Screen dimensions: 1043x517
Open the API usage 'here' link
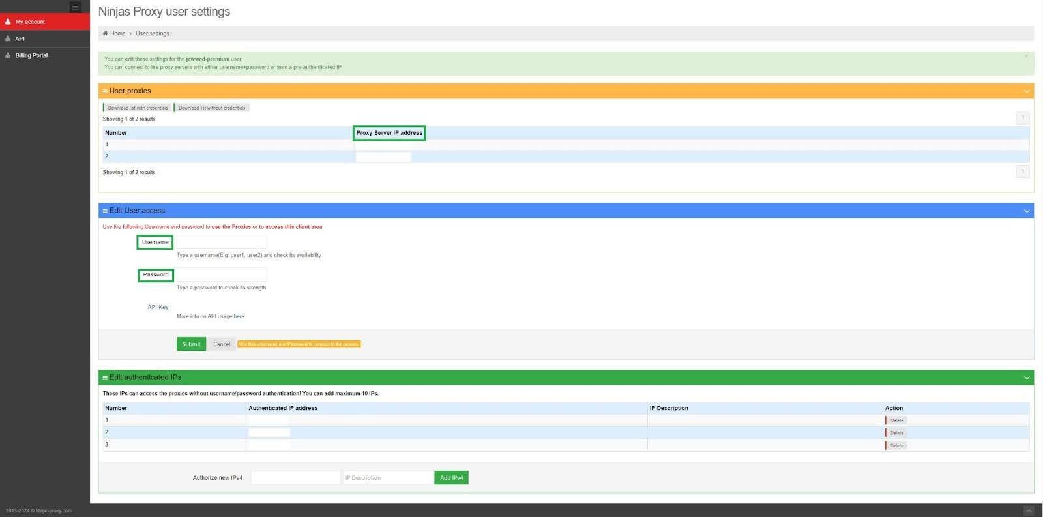(x=239, y=316)
